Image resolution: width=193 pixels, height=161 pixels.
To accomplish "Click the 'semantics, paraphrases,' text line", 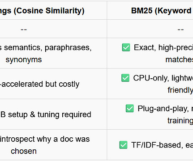I will click(46, 48).
